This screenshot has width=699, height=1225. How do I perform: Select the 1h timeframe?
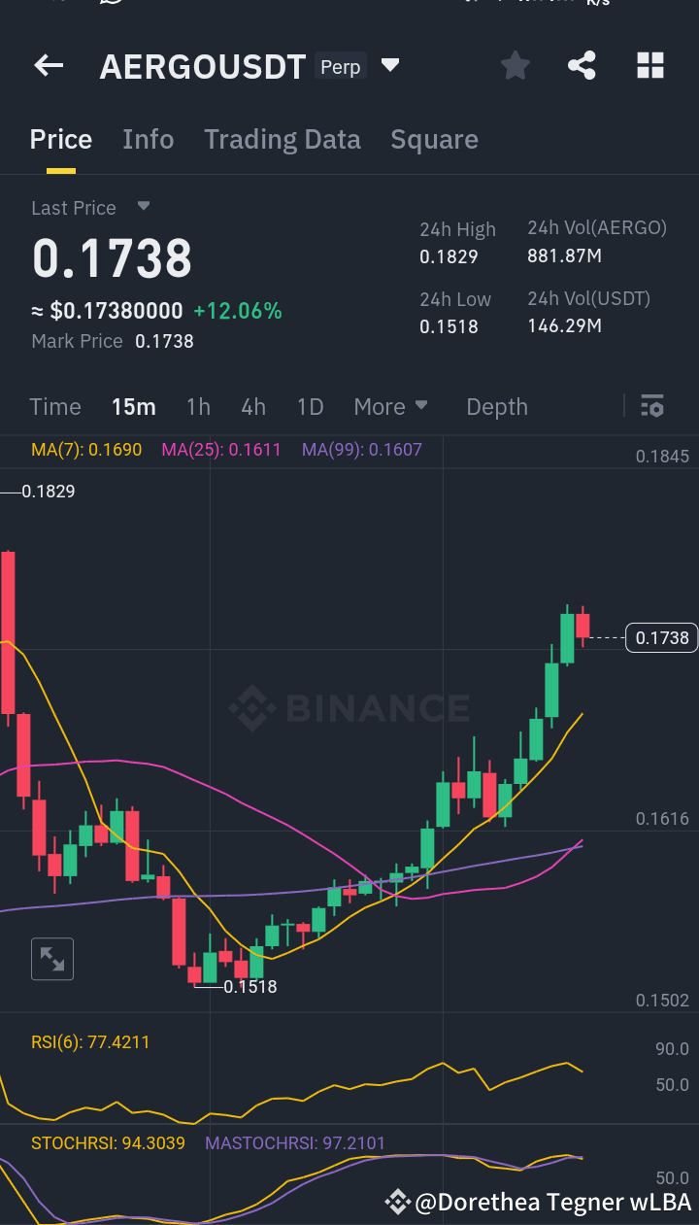tap(198, 406)
